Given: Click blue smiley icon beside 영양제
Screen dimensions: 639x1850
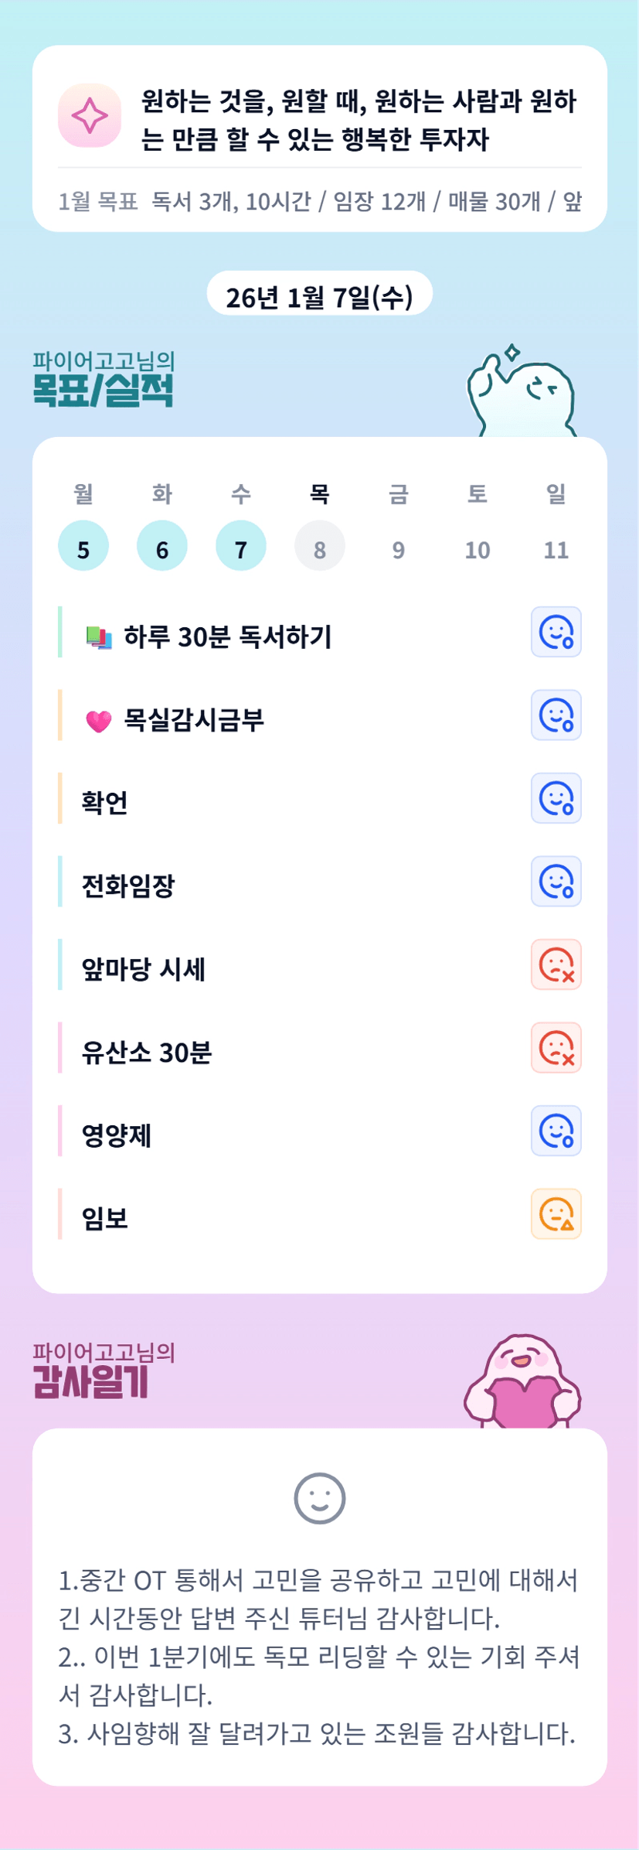Looking at the screenshot, I should click(556, 1131).
